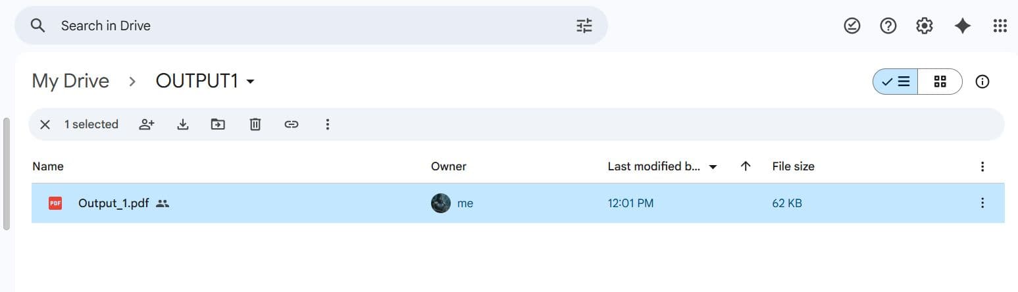Download the selected file
Image resolution: width=1018 pixels, height=292 pixels.
click(x=183, y=124)
